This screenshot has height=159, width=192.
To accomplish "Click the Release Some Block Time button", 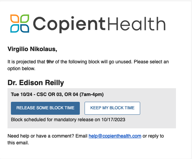I will point(45,108).
